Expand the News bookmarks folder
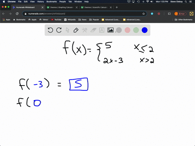 (x=82, y=19)
